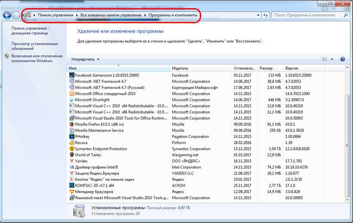Screen dimensions: 353x223
Task: Click the Microsoft .NET Framework 4.7 (Русский) icon
Action: point(71,87)
